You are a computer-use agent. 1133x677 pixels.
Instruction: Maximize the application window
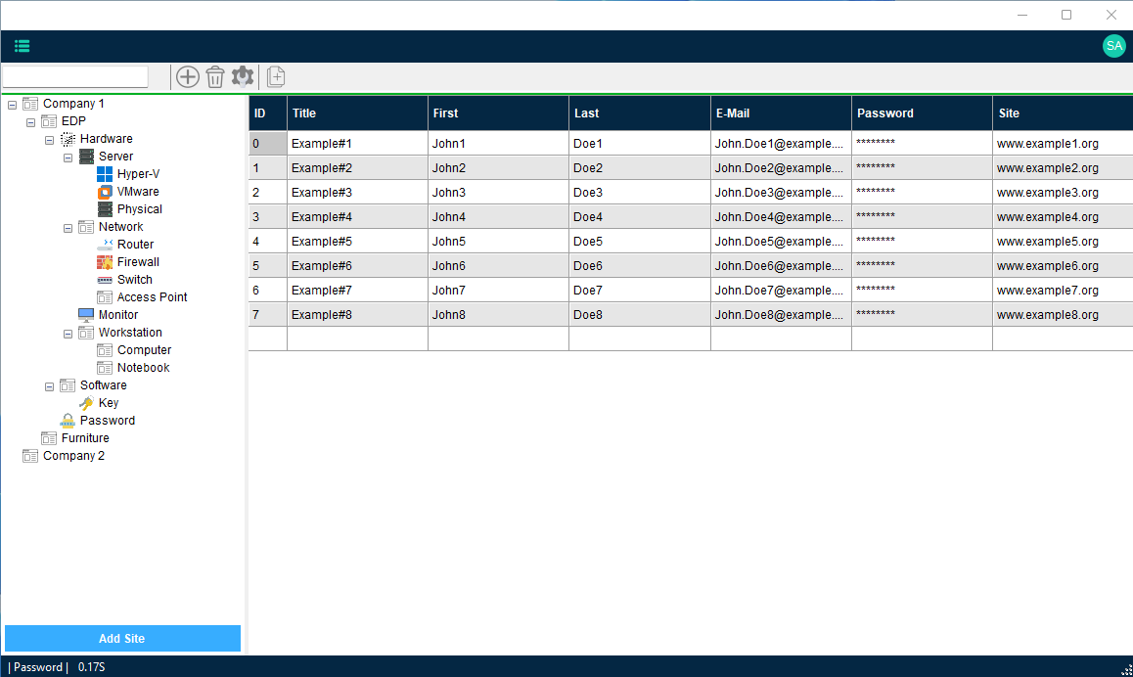(1066, 15)
